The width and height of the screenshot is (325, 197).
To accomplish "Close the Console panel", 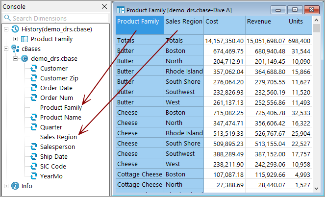I will point(104,6).
